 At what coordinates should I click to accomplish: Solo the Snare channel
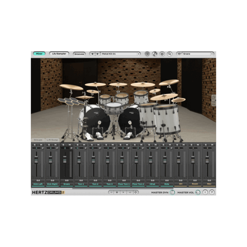(x=63, y=145)
